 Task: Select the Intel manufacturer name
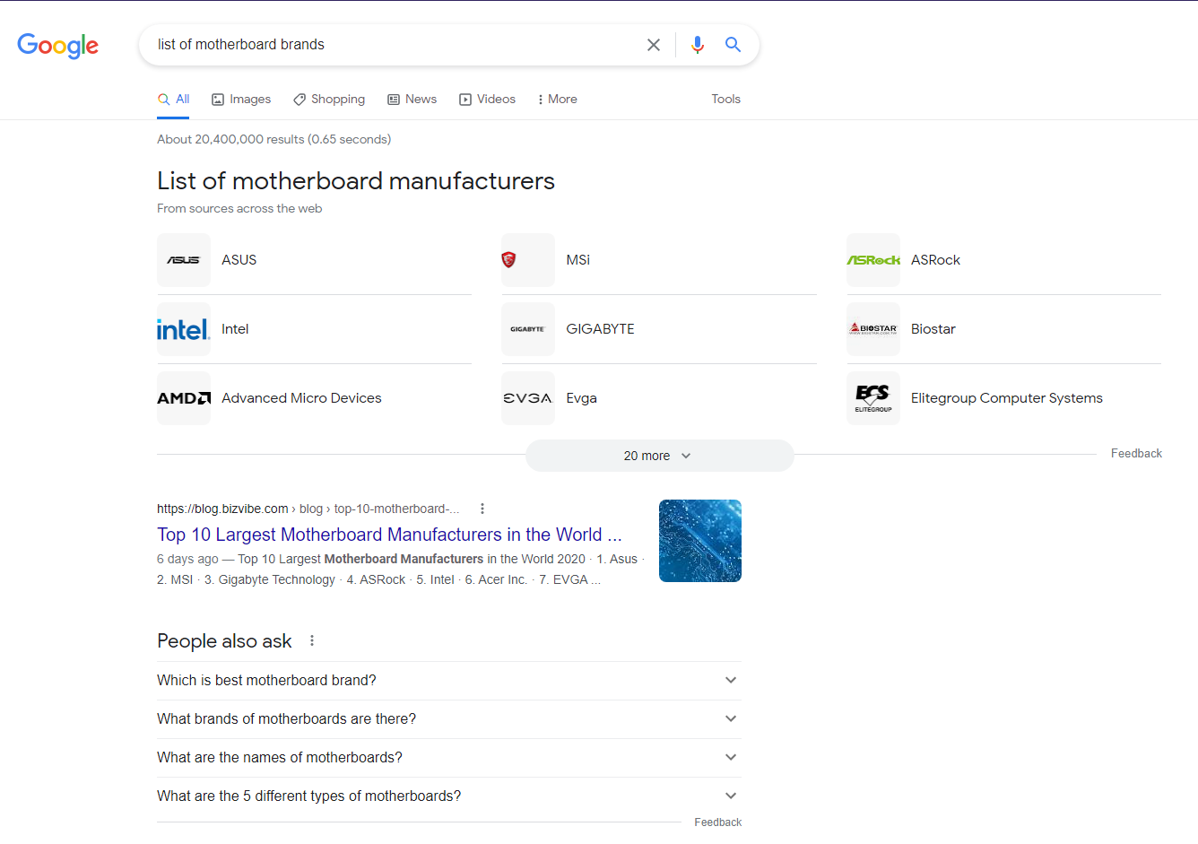click(235, 329)
